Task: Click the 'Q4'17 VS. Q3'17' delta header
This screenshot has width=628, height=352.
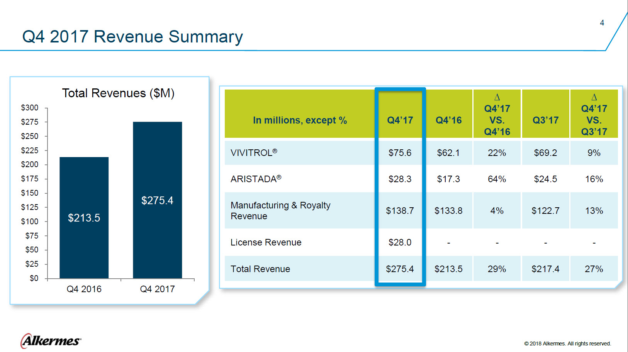Action: [594, 115]
